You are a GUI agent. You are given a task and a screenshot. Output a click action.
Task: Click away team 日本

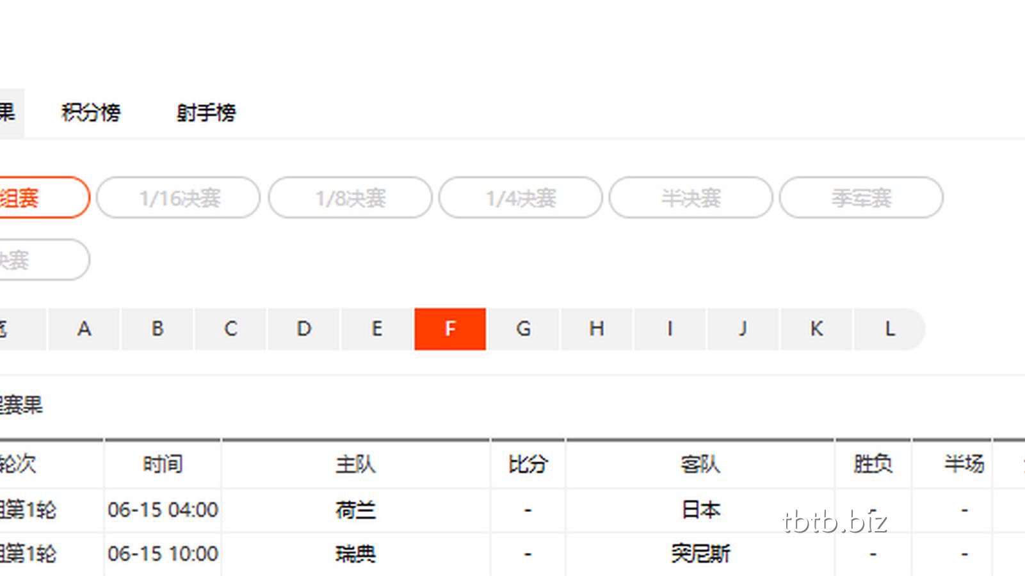point(700,510)
